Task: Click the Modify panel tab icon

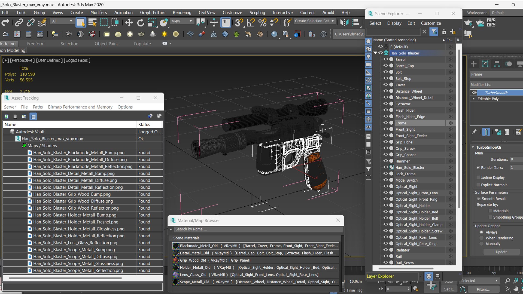Action: [485, 64]
